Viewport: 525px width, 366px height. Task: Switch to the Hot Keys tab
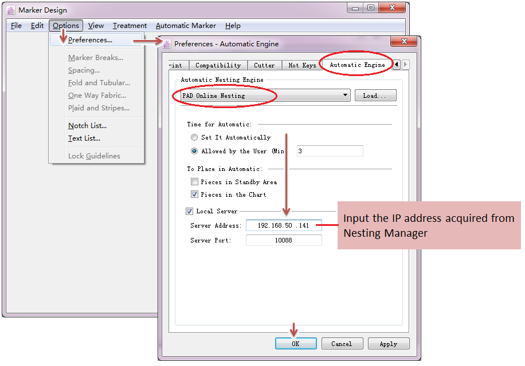click(302, 65)
